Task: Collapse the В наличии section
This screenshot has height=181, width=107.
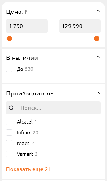Action: point(98,57)
